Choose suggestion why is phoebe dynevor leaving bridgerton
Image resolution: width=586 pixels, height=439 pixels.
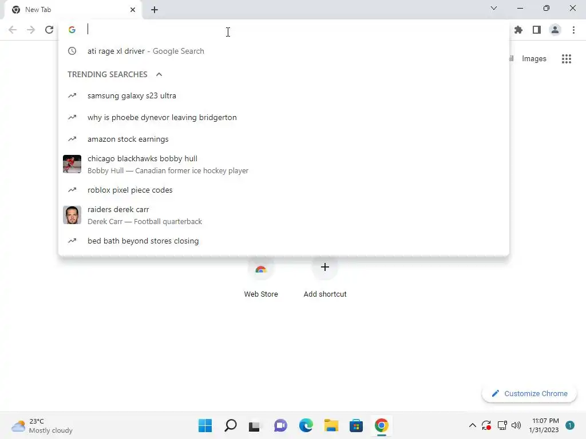click(284, 117)
